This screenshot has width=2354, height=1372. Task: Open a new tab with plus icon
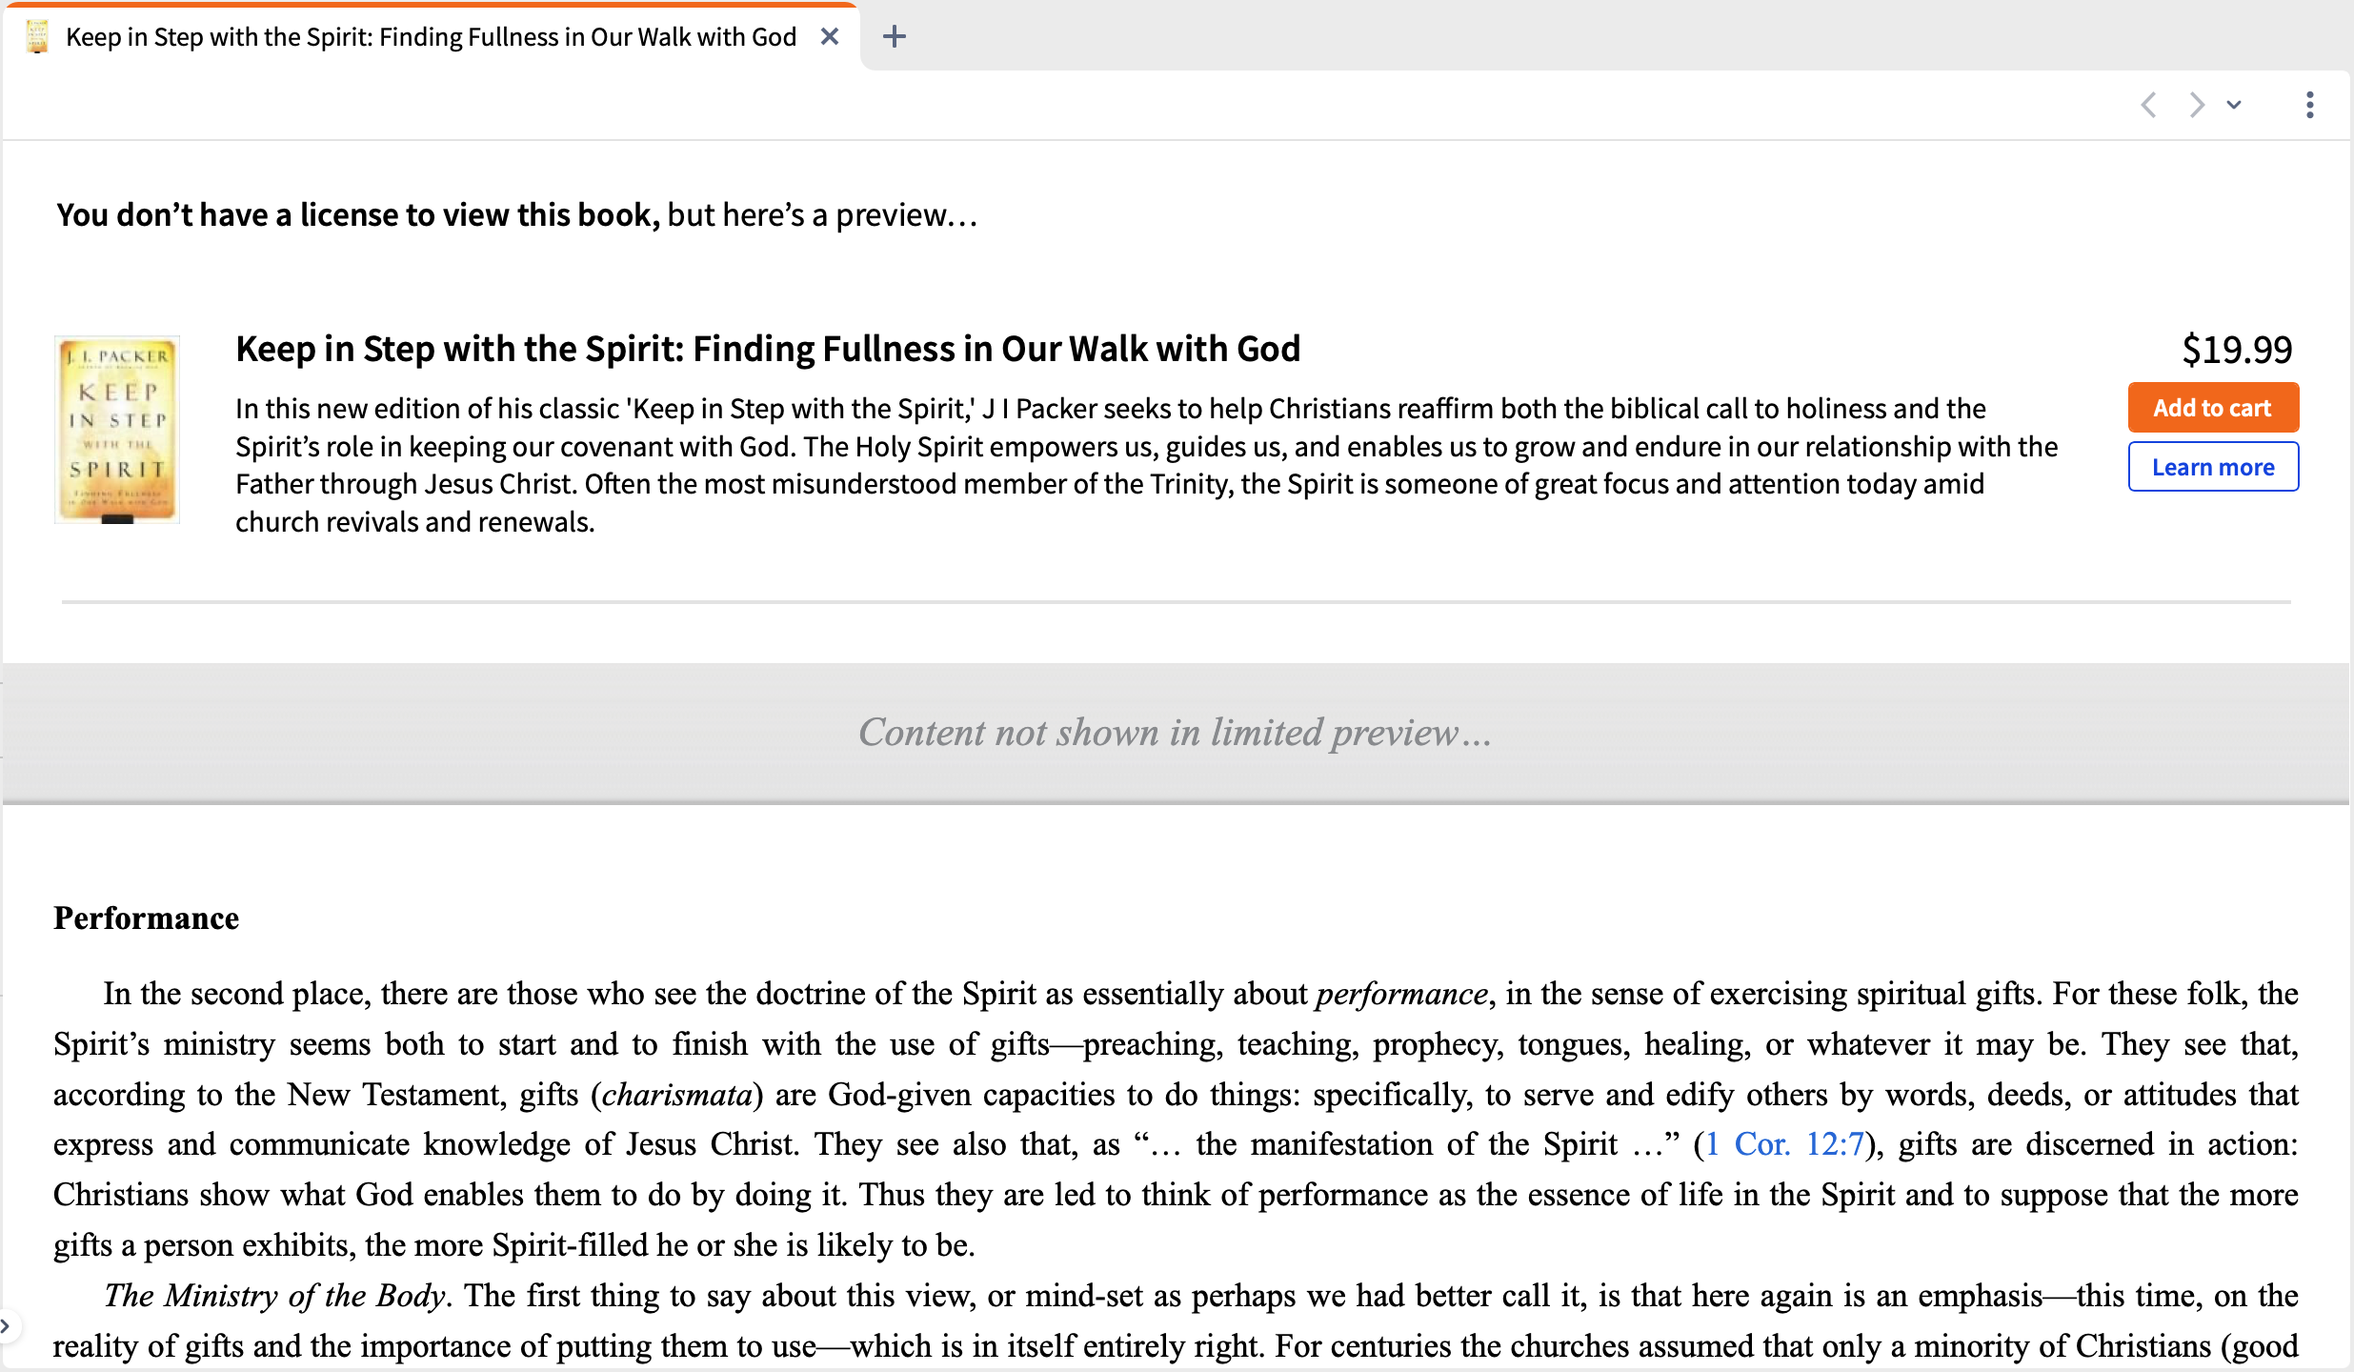[894, 37]
